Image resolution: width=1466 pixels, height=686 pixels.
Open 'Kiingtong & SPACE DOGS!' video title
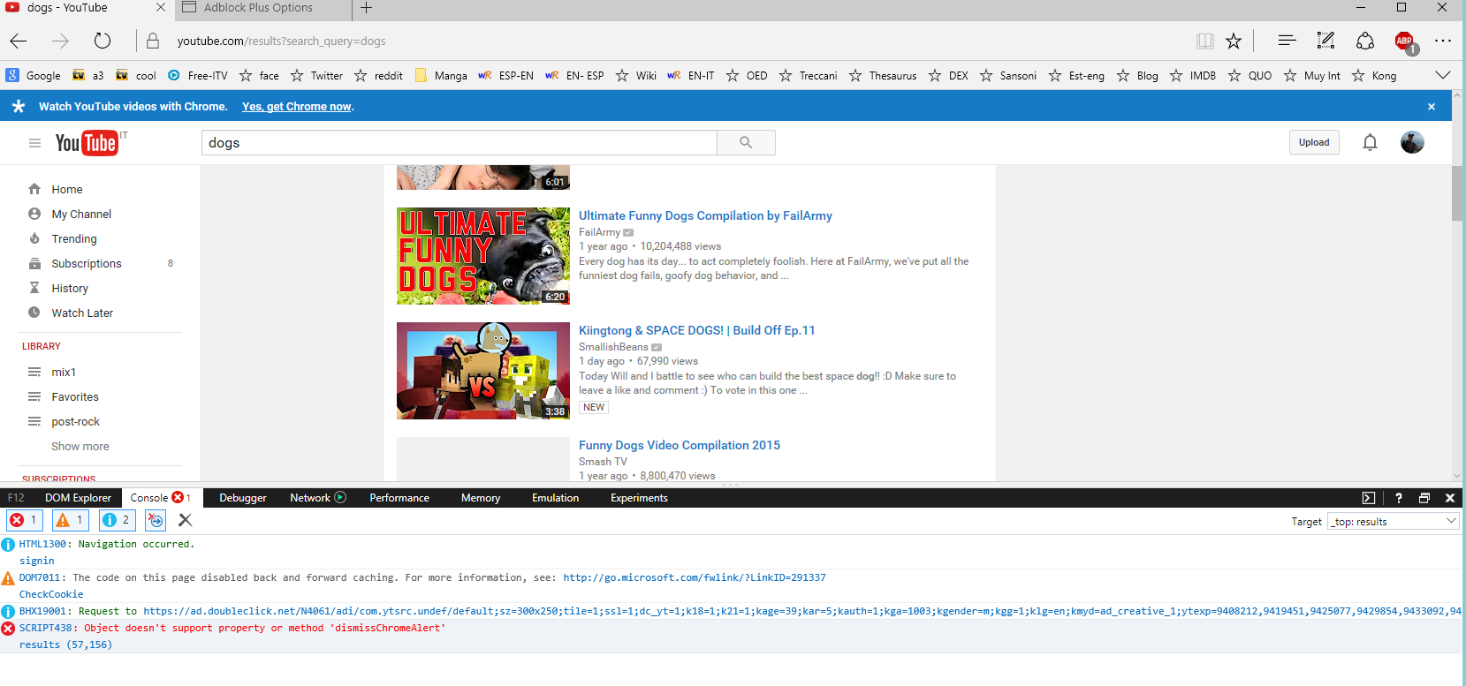(x=697, y=330)
